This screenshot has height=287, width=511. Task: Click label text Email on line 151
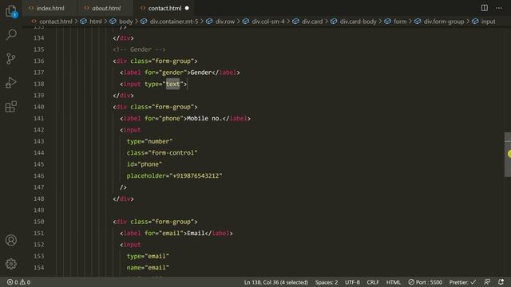point(196,233)
